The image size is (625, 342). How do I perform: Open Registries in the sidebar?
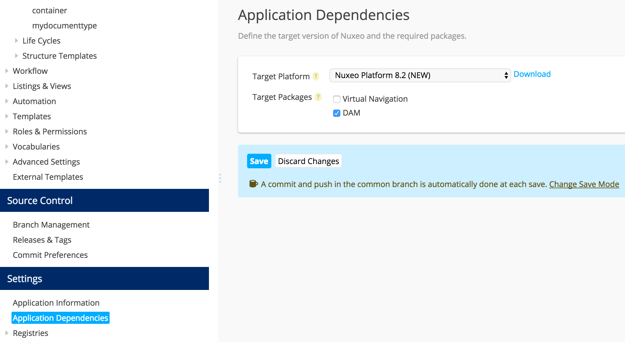coord(31,333)
